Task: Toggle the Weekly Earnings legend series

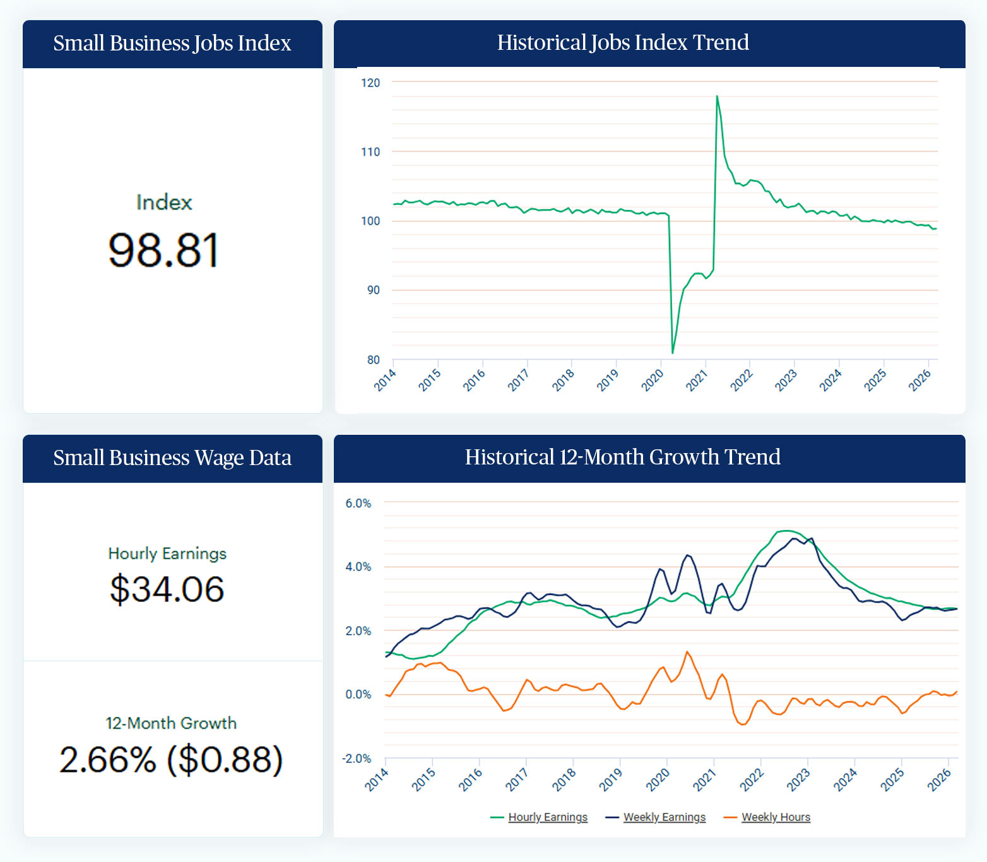Action: 664,817
